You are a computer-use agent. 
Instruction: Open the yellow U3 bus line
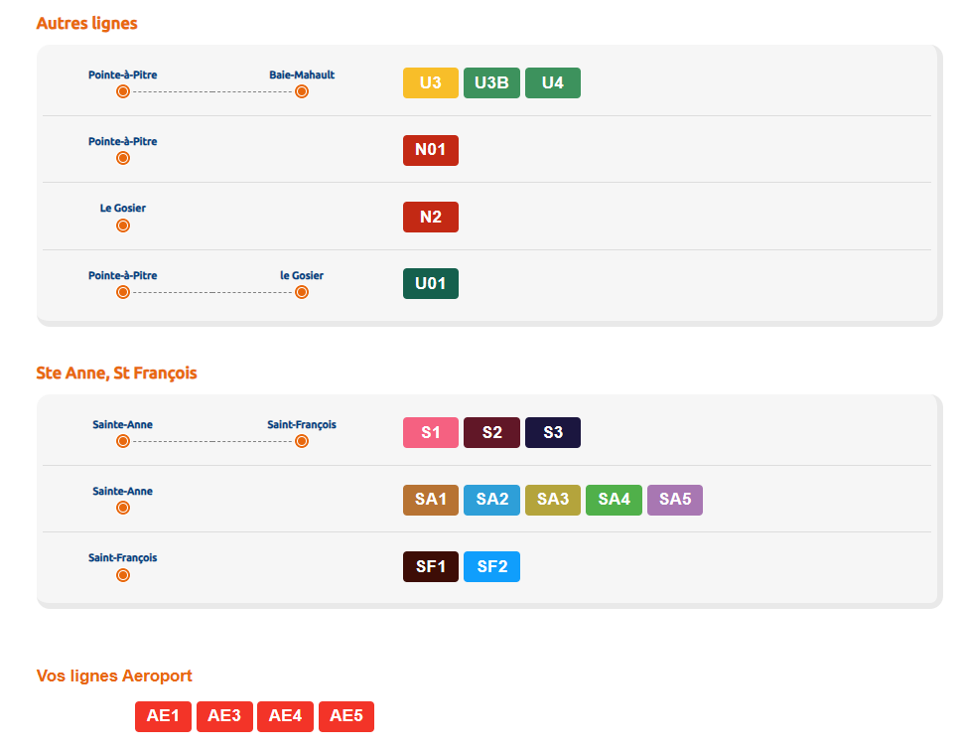point(430,83)
